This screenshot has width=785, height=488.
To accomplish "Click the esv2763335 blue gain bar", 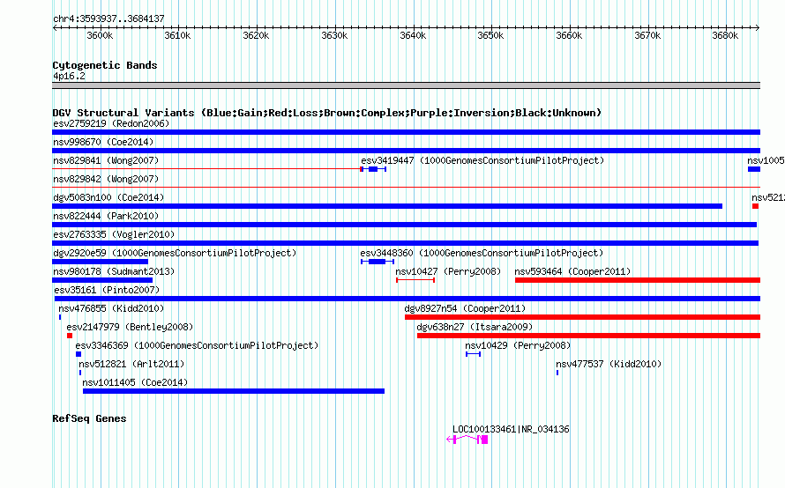I will (406, 243).
